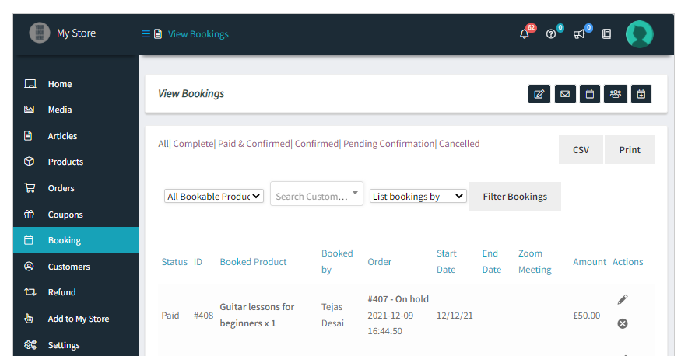Click the Products box icon

(x=29, y=162)
